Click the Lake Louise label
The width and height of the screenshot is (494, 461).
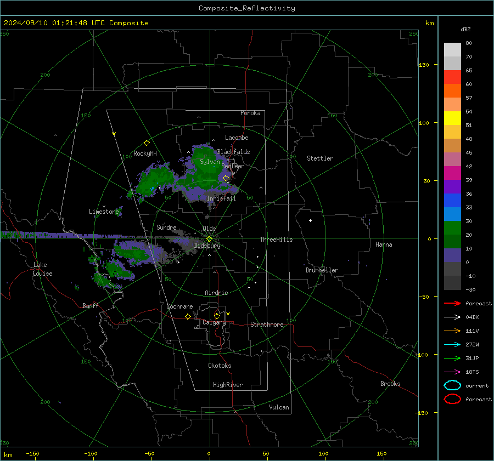42,269
